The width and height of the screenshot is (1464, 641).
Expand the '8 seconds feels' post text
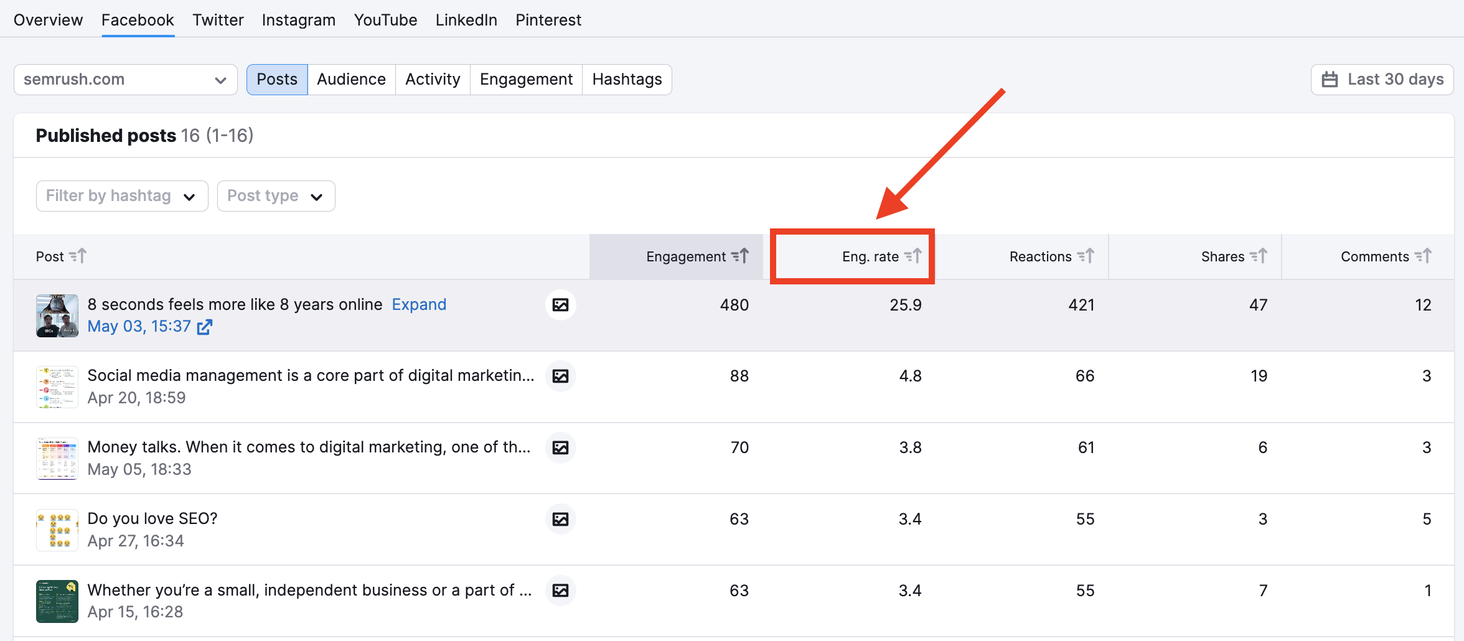pos(419,304)
